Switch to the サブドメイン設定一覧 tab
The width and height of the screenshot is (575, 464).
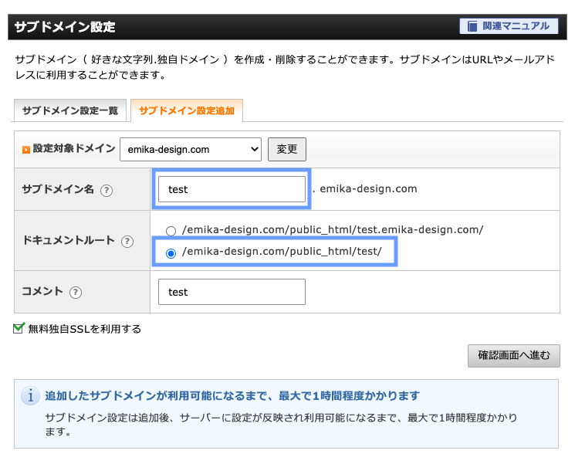70,111
